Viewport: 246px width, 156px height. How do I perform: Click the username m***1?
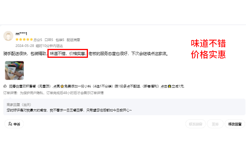pyautogui.click(x=21, y=34)
